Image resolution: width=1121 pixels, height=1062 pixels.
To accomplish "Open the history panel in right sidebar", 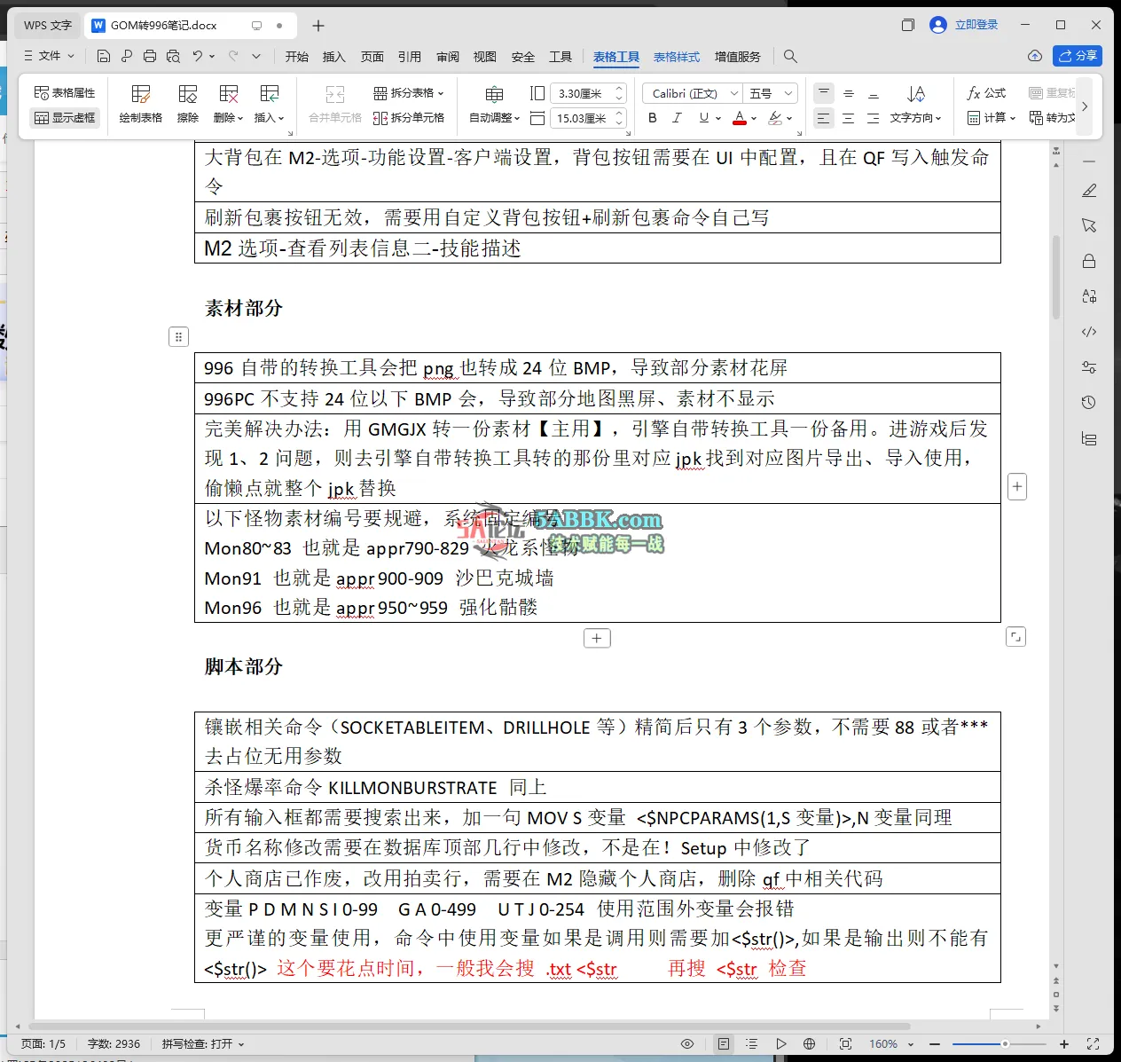I will (1089, 402).
